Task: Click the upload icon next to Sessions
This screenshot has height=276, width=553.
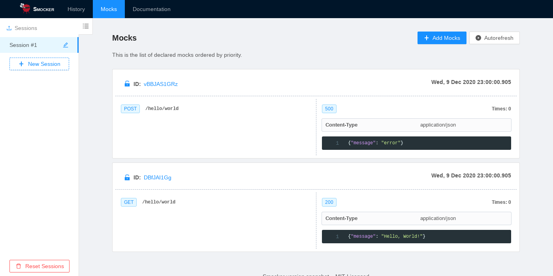Action: (x=9, y=28)
